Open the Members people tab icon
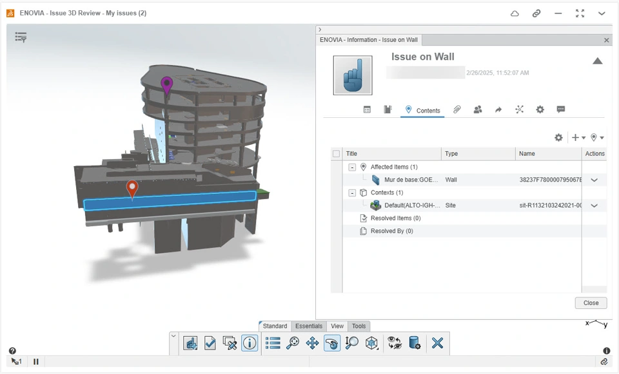The image size is (619, 374). (478, 109)
